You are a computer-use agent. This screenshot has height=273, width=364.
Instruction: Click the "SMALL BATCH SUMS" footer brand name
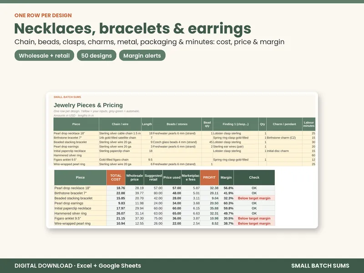point(320,266)
